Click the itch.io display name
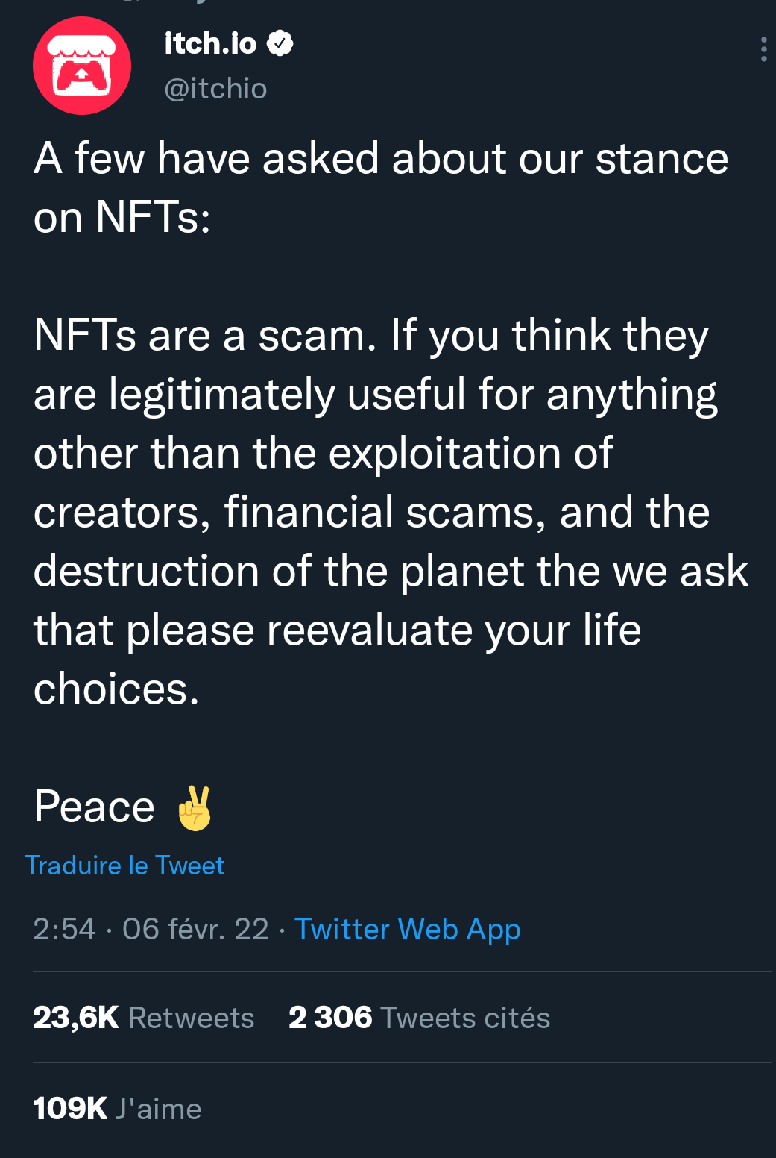Image resolution: width=776 pixels, height=1158 pixels. point(210,43)
